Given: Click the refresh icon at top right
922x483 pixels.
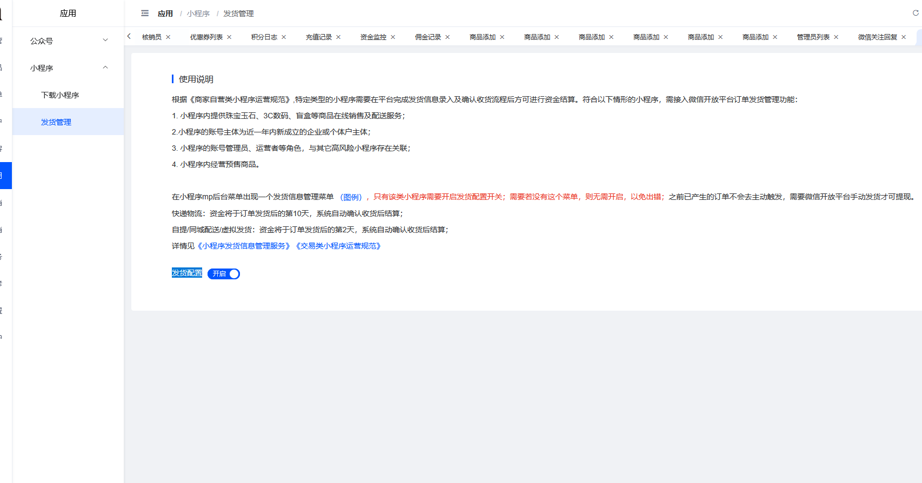Looking at the screenshot, I should tap(916, 13).
